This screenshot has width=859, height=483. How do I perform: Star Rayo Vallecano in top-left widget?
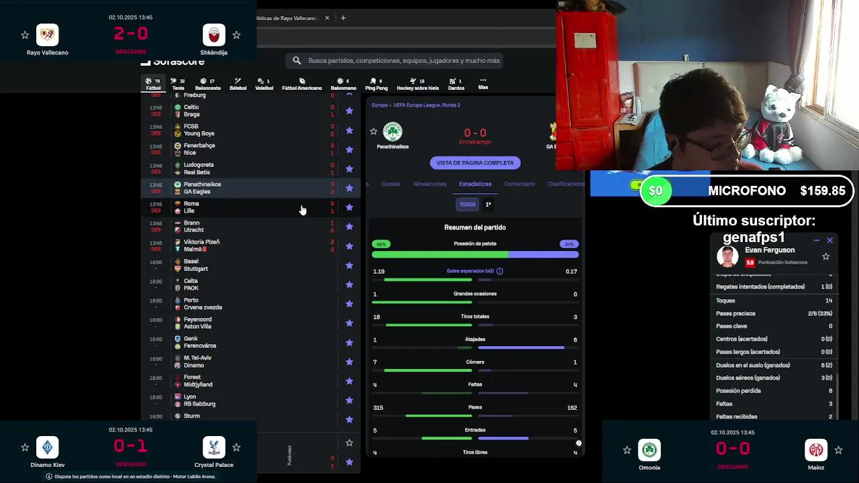pyautogui.click(x=25, y=35)
